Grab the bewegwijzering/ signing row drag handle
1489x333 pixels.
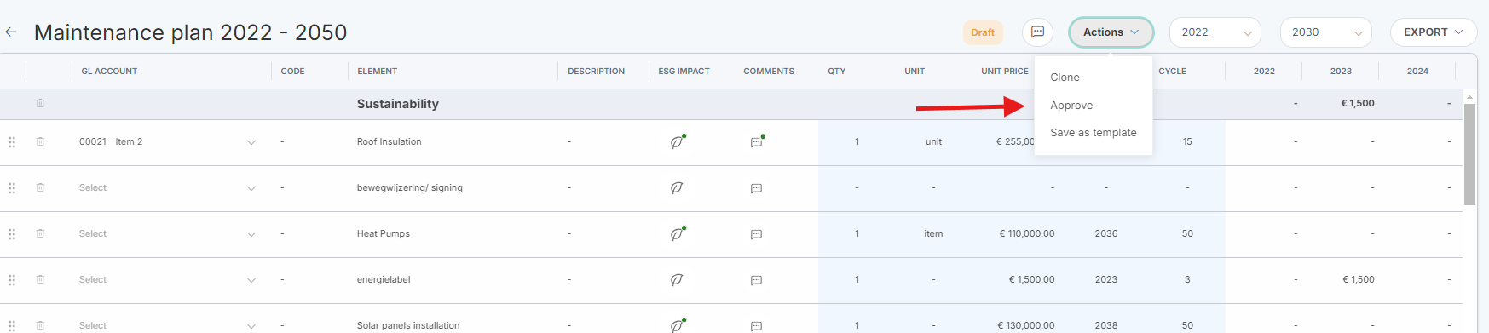point(12,188)
